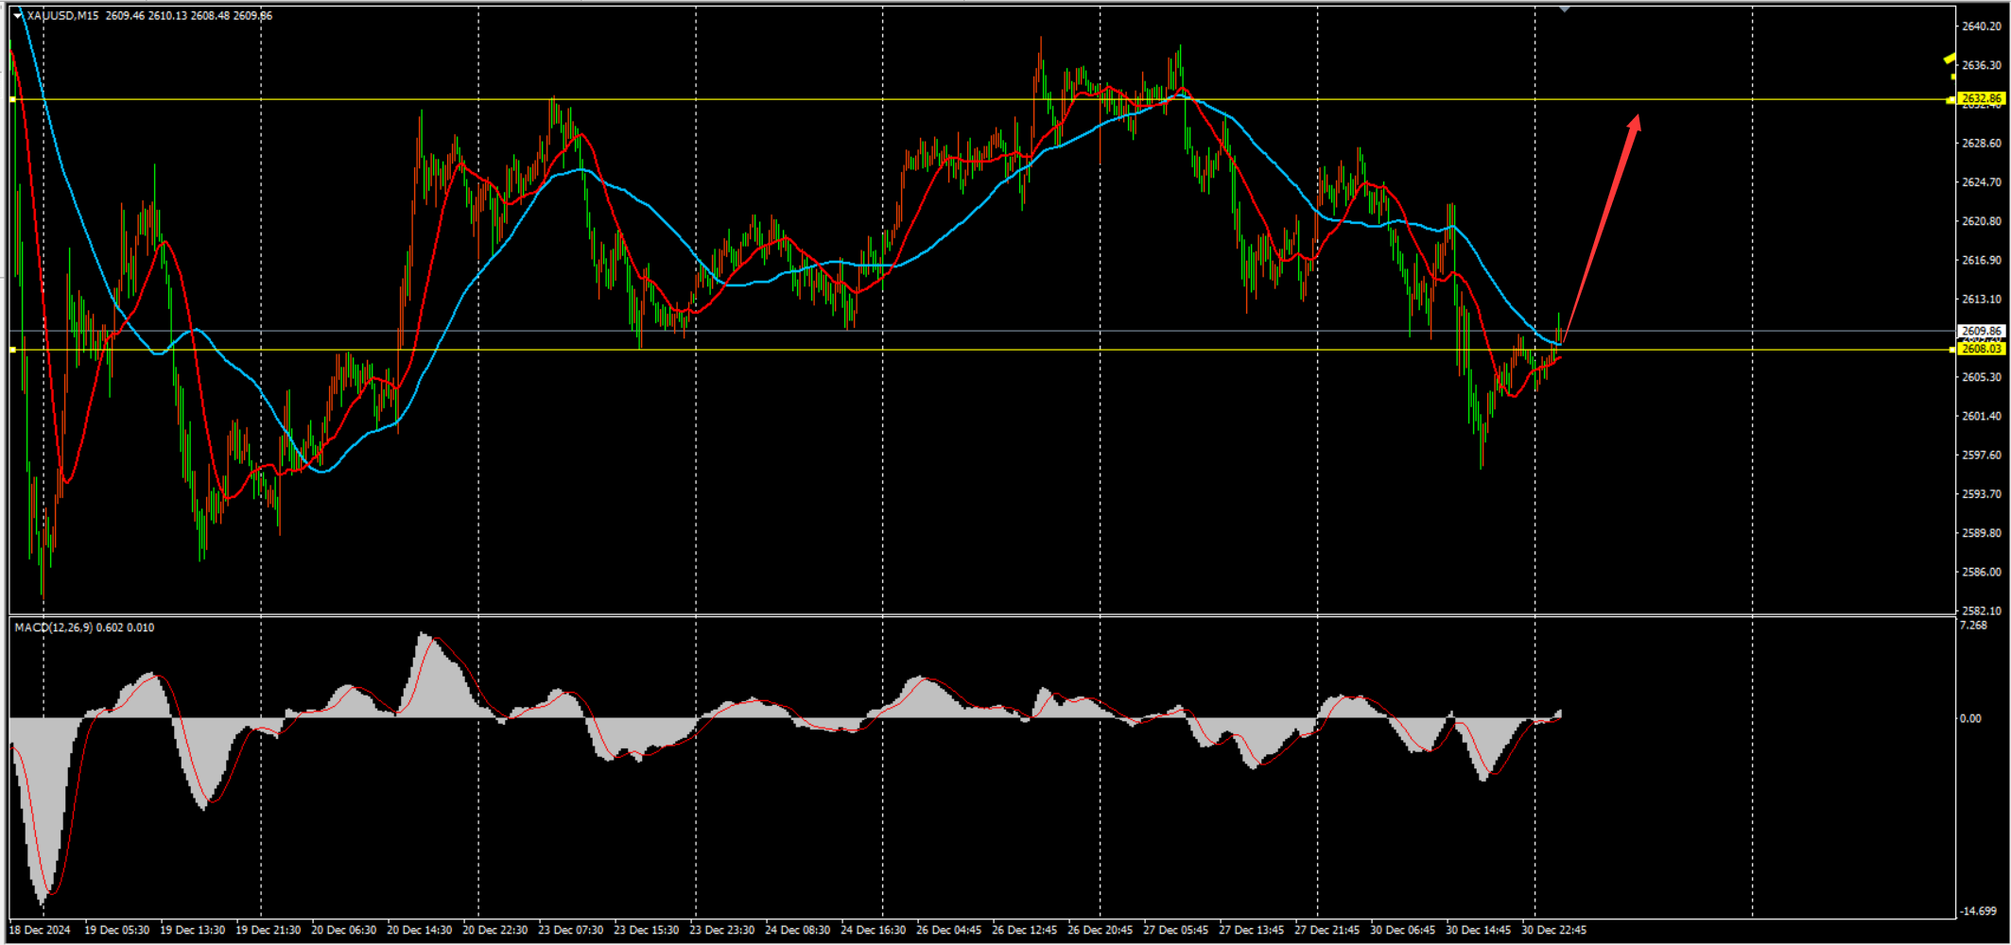Click the 2586.00 price scale value

1982,572
